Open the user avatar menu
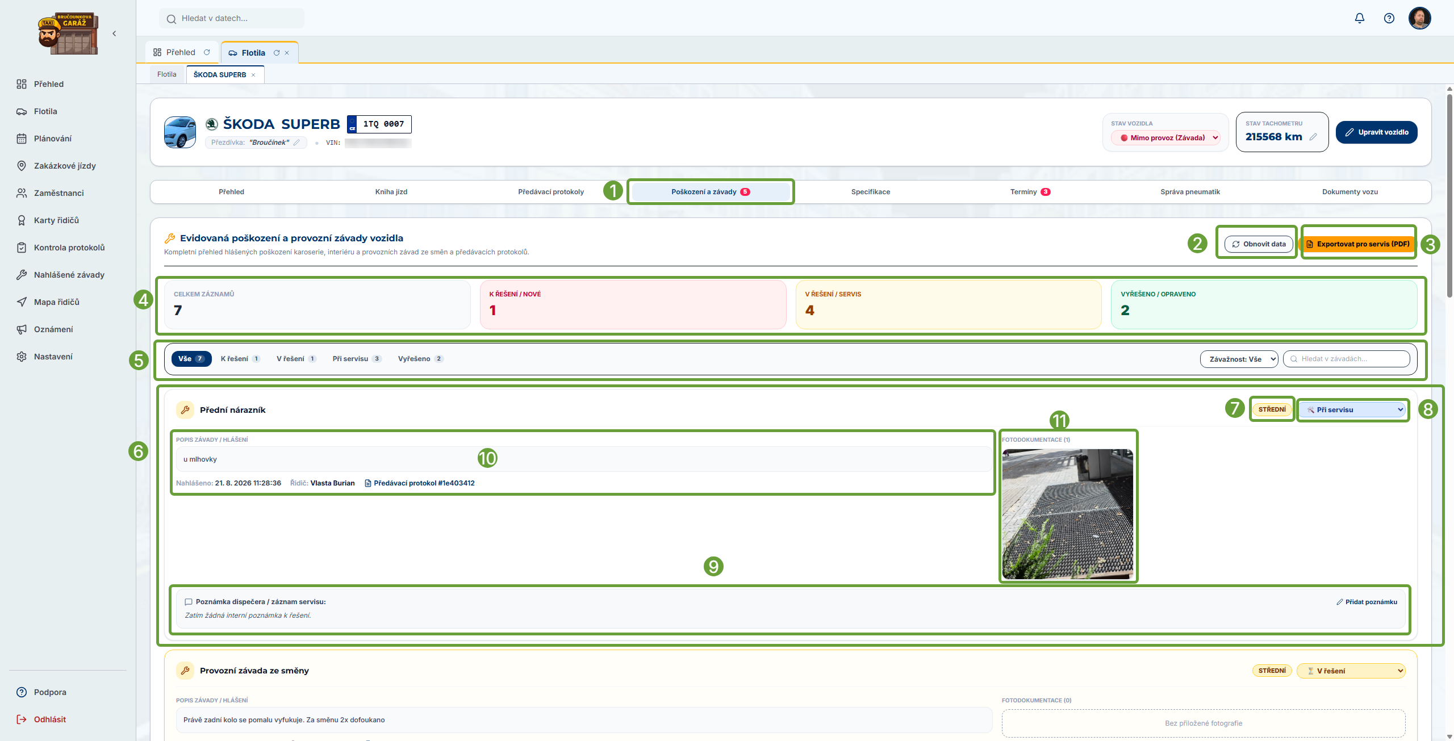 1419,18
